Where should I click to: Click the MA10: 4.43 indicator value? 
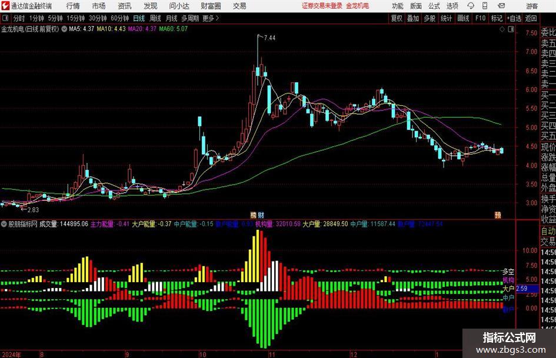point(111,29)
